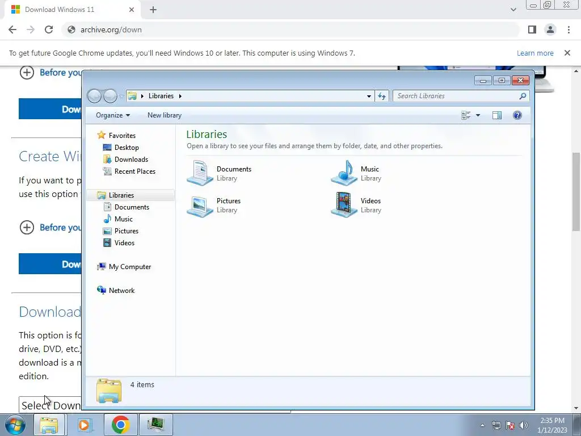This screenshot has height=436, width=581.
Task: Open Explorer recent pages dropdown arrow
Action: tap(121, 97)
